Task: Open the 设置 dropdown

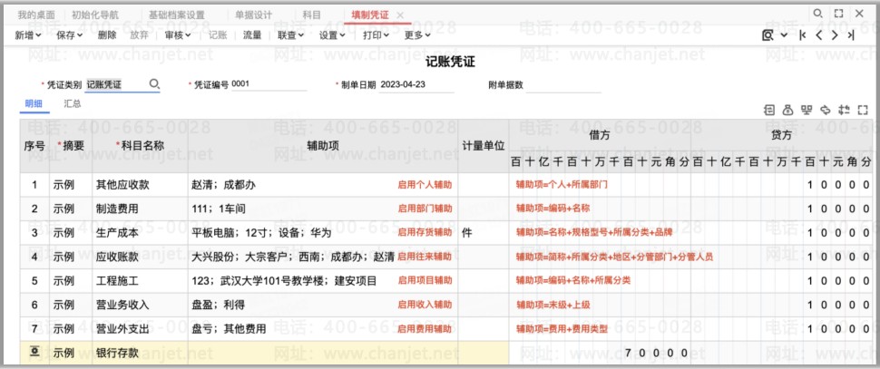Action: (x=333, y=35)
